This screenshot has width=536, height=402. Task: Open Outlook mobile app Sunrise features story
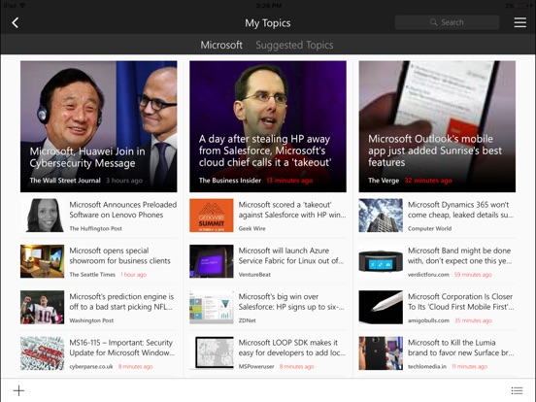[x=437, y=126]
